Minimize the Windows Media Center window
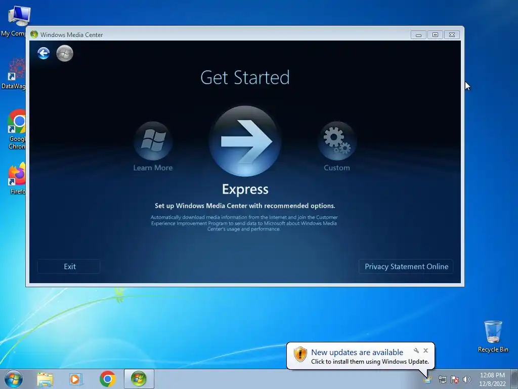 click(418, 35)
